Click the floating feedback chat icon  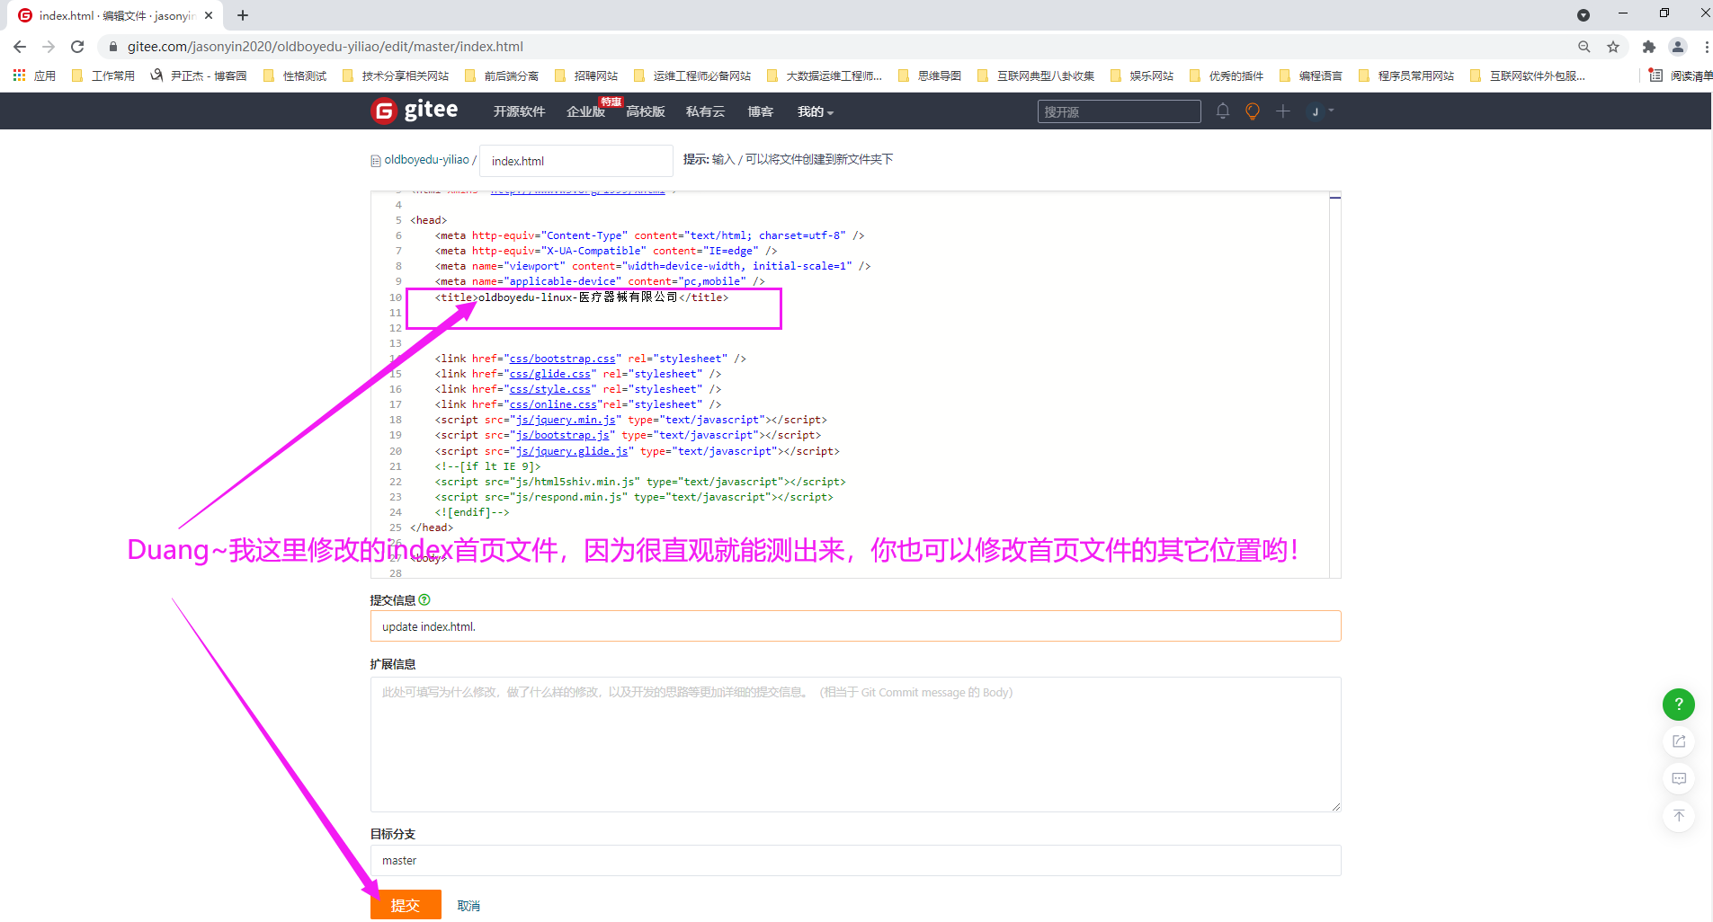(1678, 778)
